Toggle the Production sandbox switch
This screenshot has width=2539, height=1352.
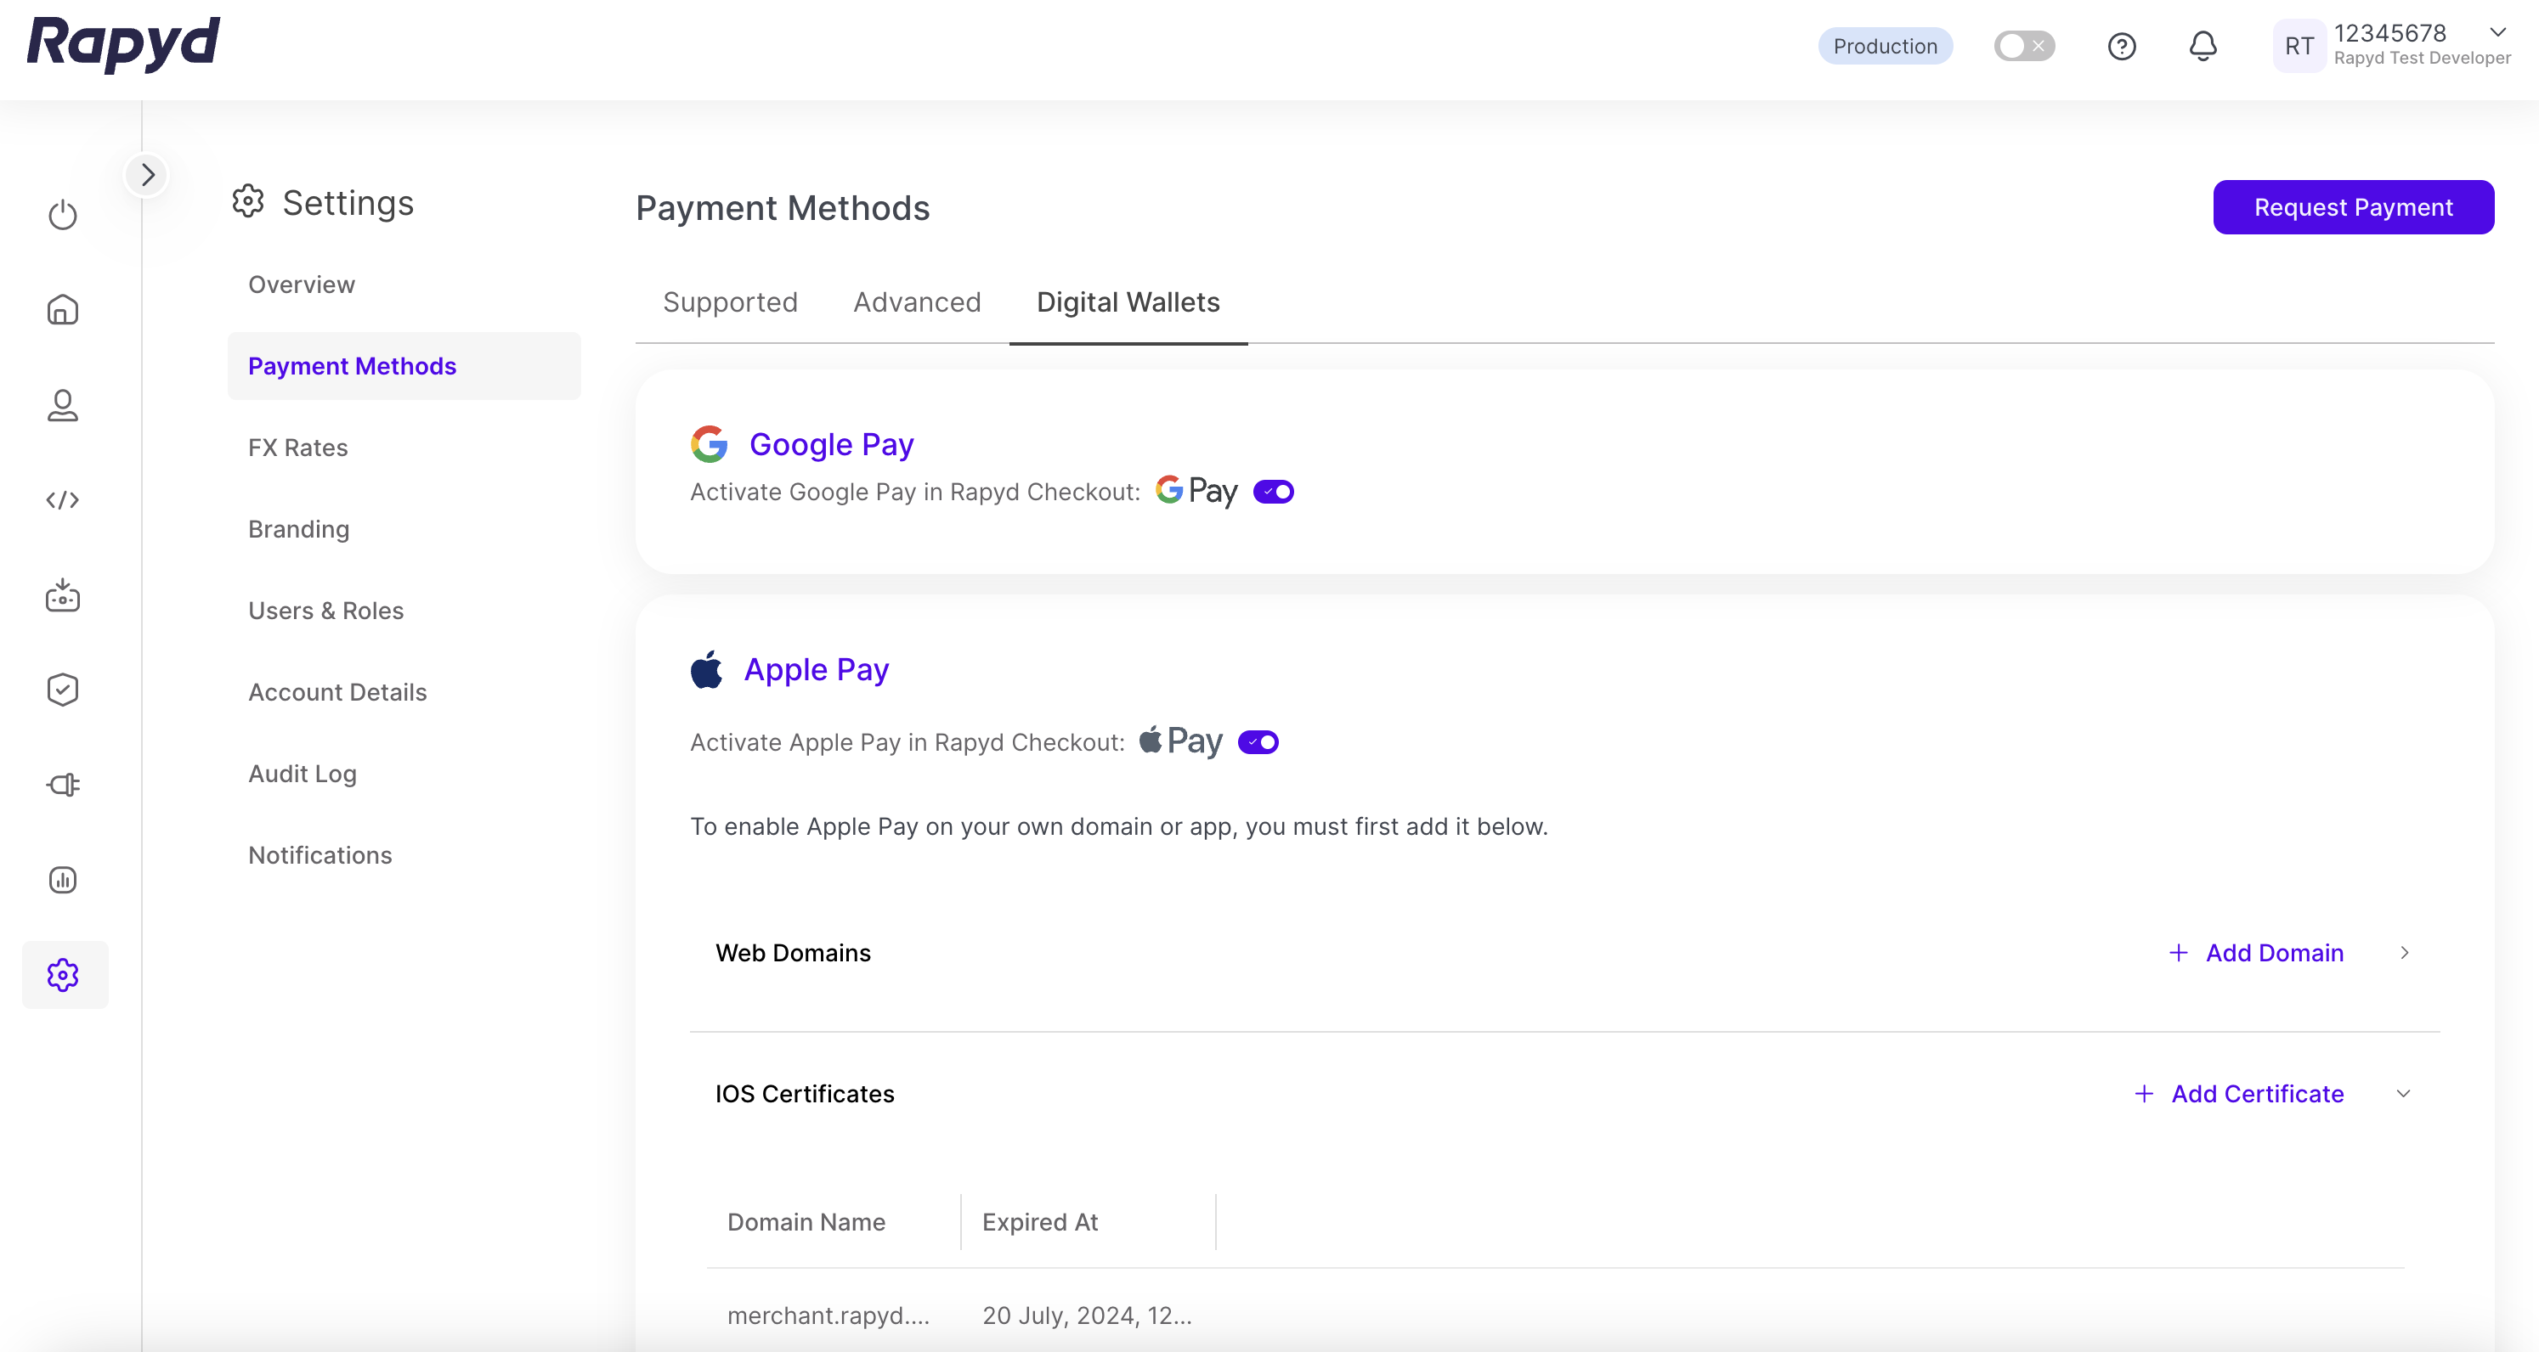(x=2023, y=47)
